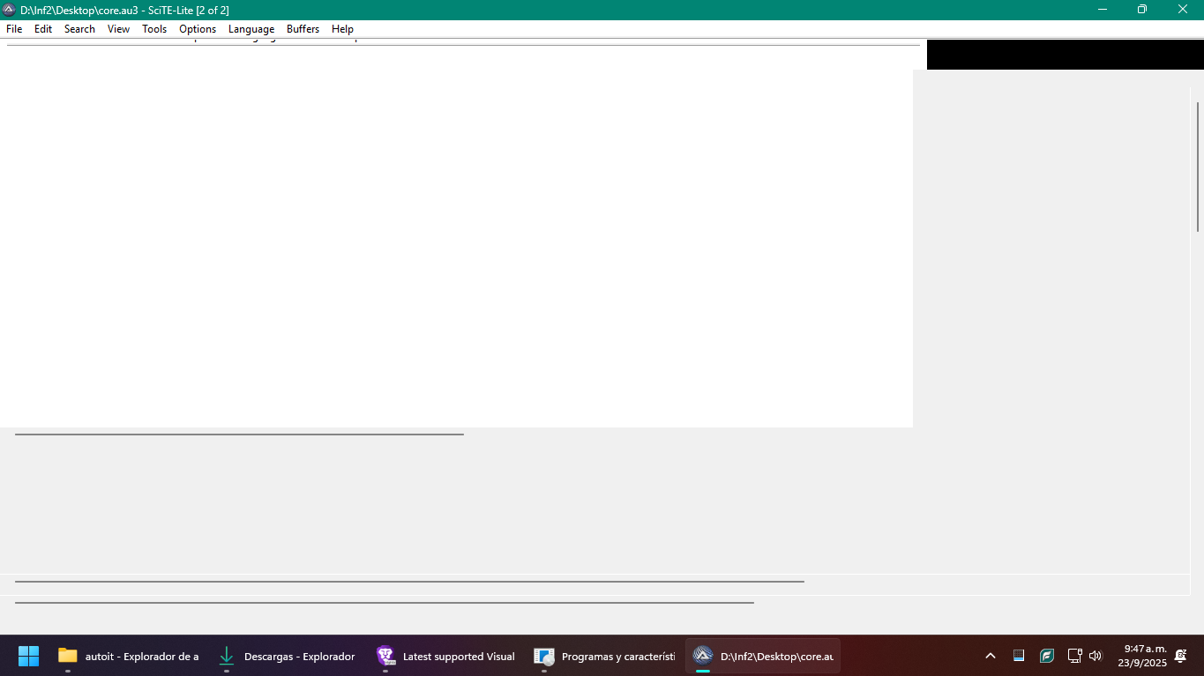Click the SciTE app icon in title bar

9,10
